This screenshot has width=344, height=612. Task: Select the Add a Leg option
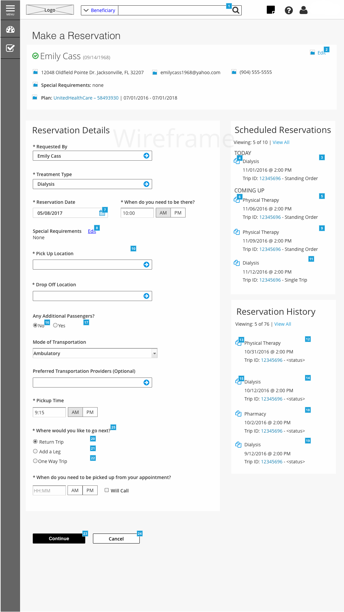pyautogui.click(x=35, y=451)
